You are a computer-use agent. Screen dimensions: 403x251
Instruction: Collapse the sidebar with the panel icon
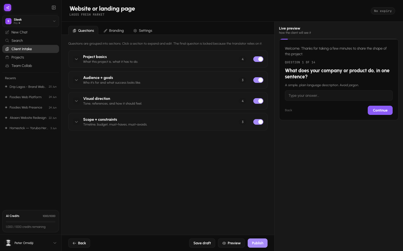click(54, 8)
